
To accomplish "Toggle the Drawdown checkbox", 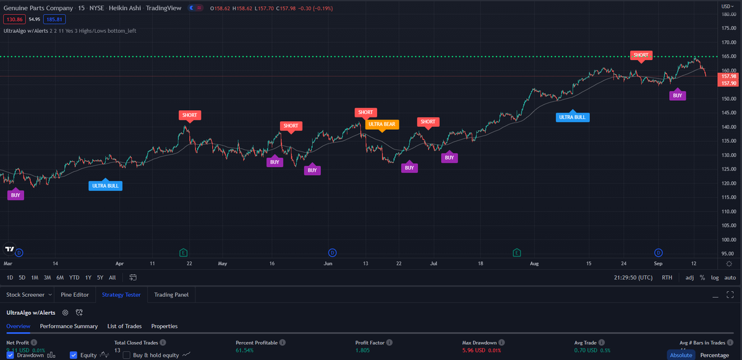I will pos(10,355).
